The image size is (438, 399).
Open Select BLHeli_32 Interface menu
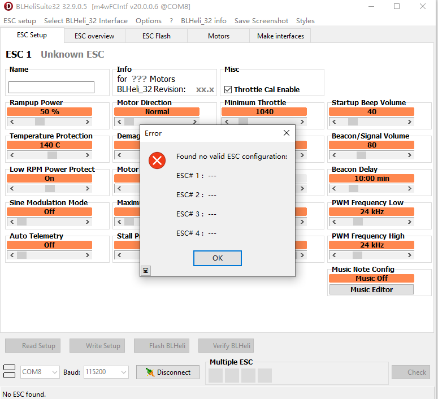[86, 21]
